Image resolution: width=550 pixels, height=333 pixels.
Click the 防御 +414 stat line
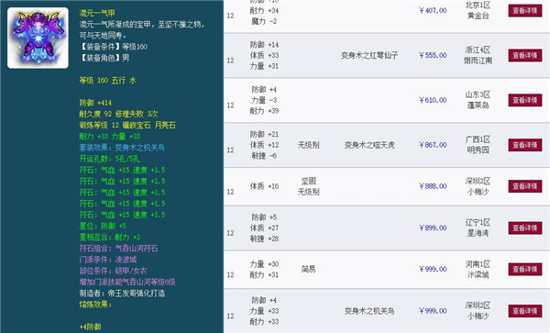click(x=95, y=103)
